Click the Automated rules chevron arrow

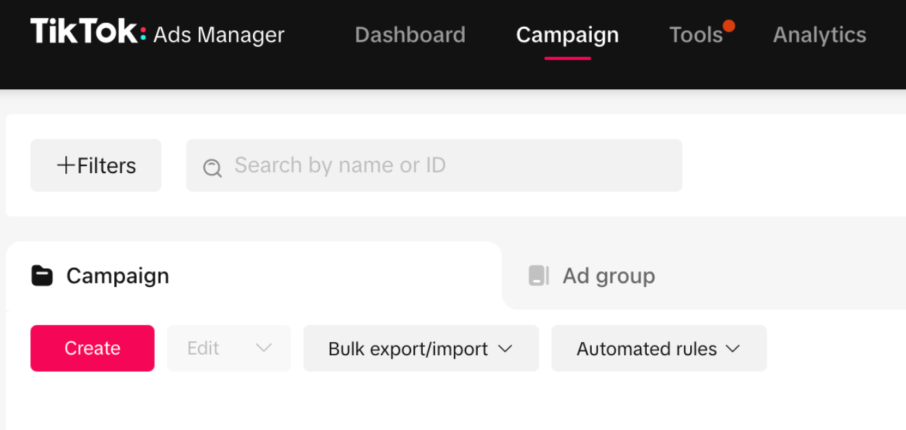pos(733,348)
